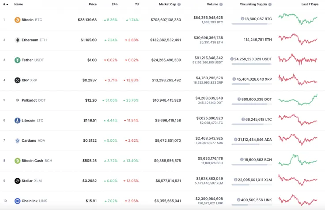Click info icon beside 18,600,087 BTC
Screen dimensions: 325x210
click(x=242, y=19)
